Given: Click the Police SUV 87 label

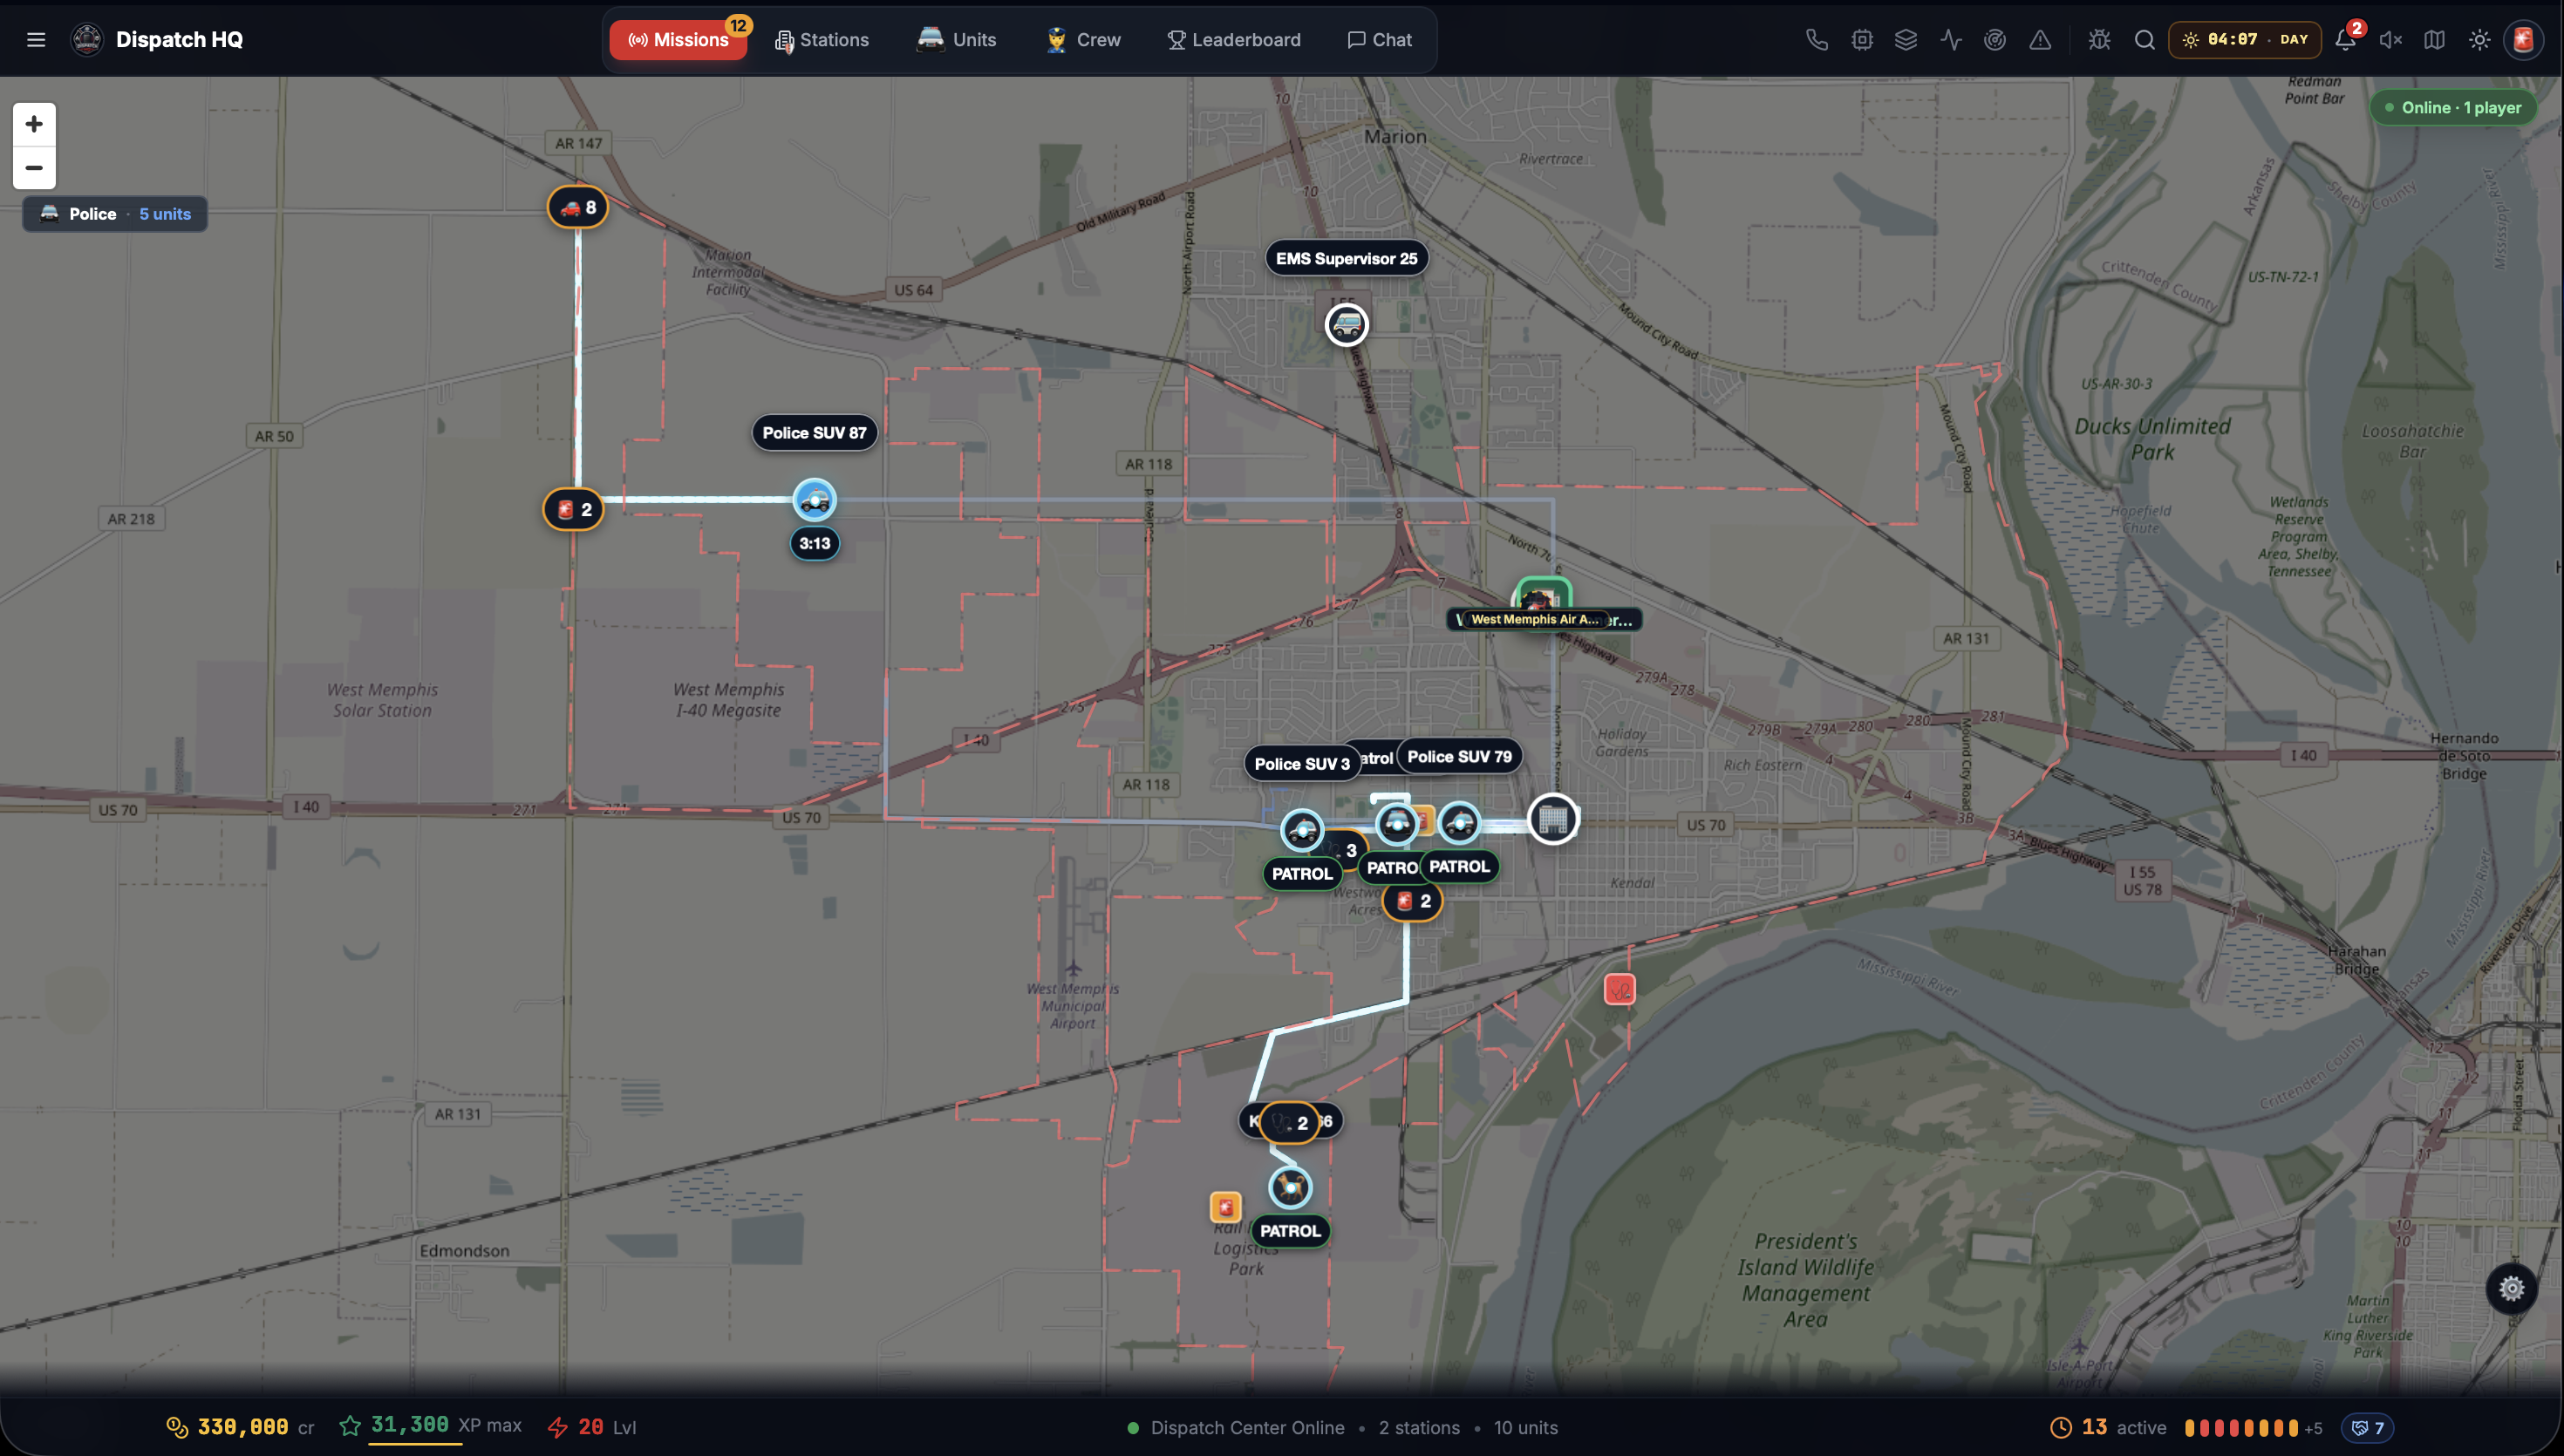Looking at the screenshot, I should pyautogui.click(x=815, y=433).
